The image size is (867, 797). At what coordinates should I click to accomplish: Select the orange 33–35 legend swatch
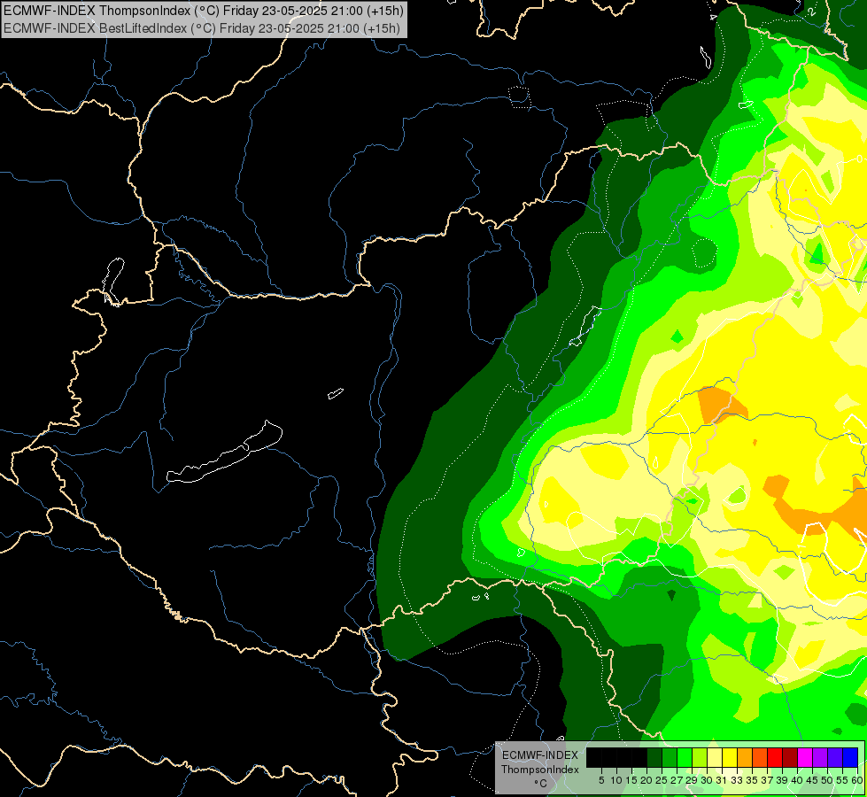coord(745,758)
